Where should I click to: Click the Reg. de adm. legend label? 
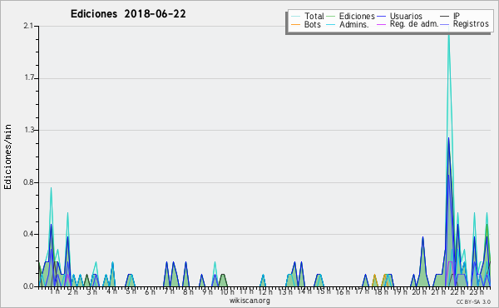[414, 24]
